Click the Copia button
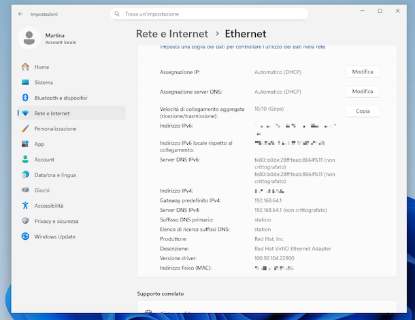The image size is (415, 320). tap(363, 111)
